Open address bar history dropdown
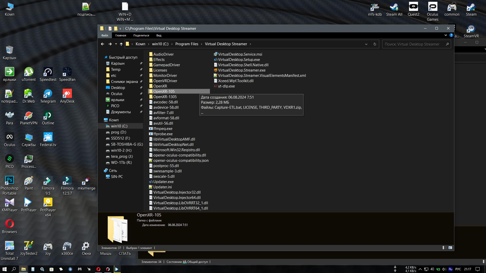Image resolution: width=486 pixels, height=273 pixels. (x=366, y=44)
